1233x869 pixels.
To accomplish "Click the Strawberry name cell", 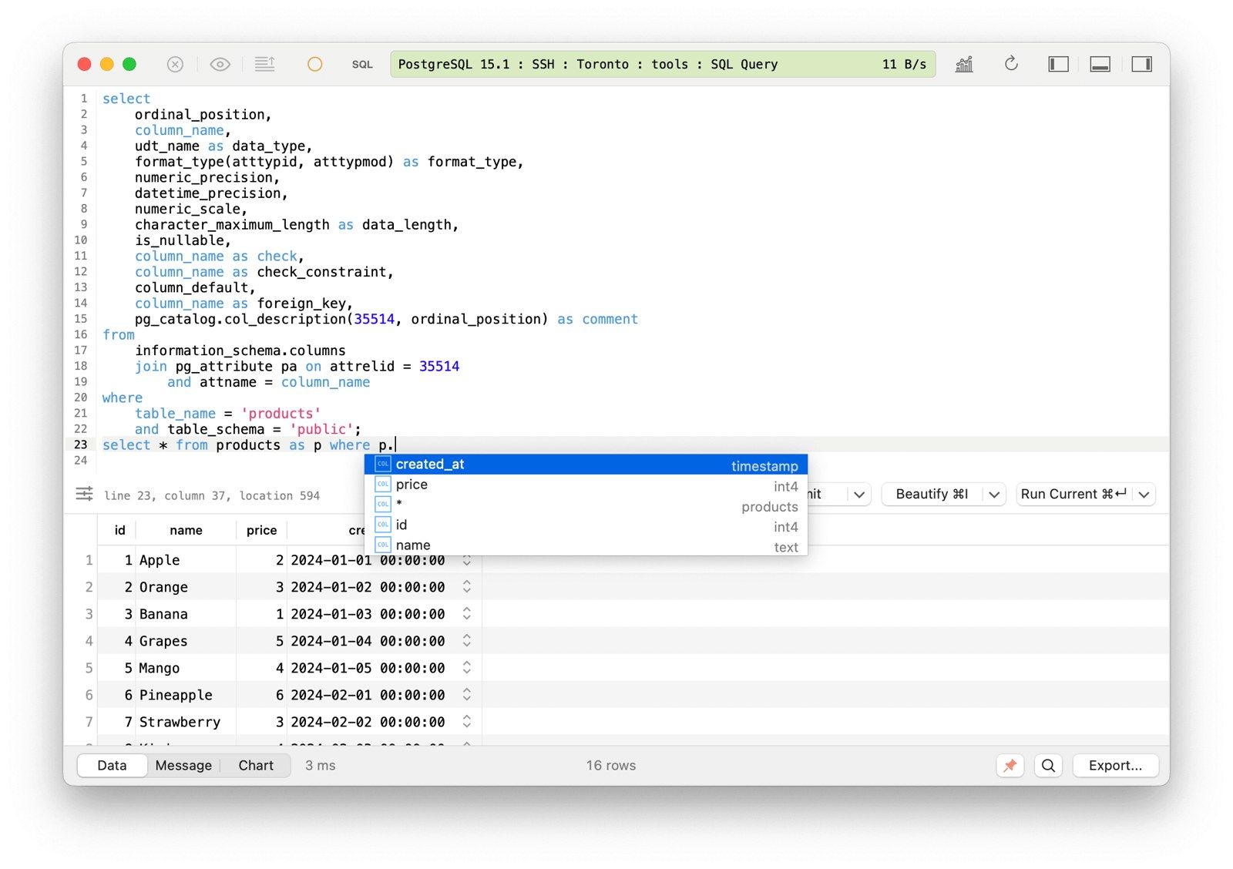I will tap(186, 722).
